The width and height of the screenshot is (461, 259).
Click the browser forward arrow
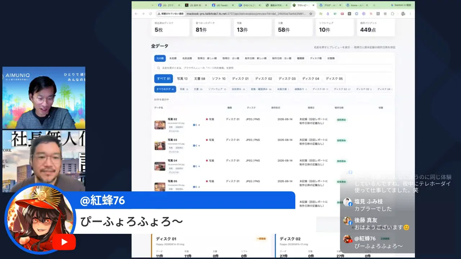(143, 14)
